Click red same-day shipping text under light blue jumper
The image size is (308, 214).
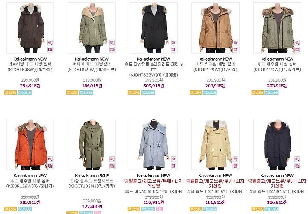tap(154, 183)
